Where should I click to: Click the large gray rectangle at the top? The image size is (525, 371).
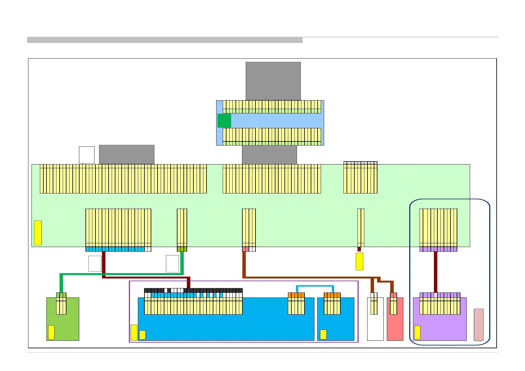click(x=273, y=81)
